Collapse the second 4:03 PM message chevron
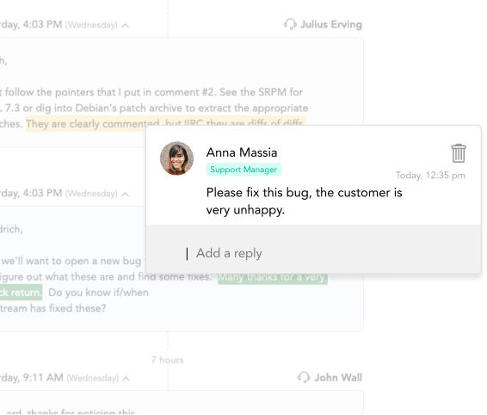487x415 pixels. (x=125, y=195)
